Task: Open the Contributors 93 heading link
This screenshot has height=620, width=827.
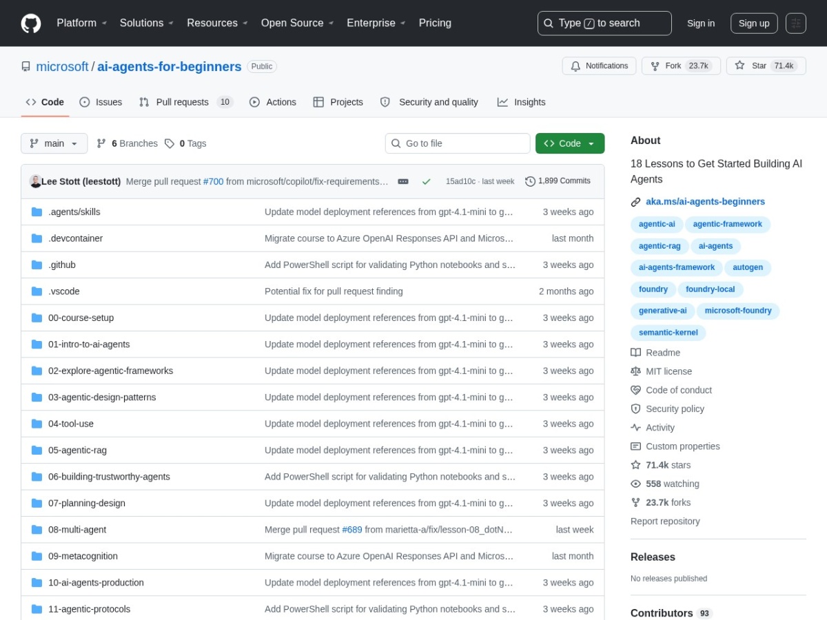Action: [x=671, y=613]
